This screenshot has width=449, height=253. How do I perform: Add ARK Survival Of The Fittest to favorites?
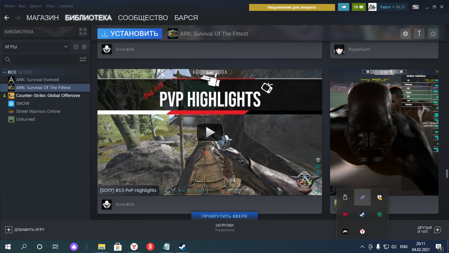[x=433, y=33]
